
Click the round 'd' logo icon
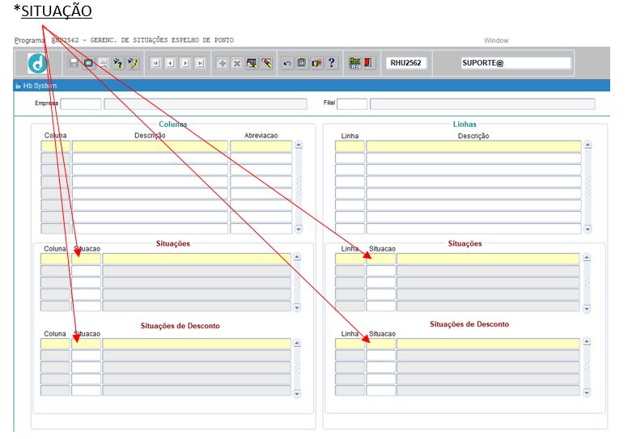(x=37, y=63)
